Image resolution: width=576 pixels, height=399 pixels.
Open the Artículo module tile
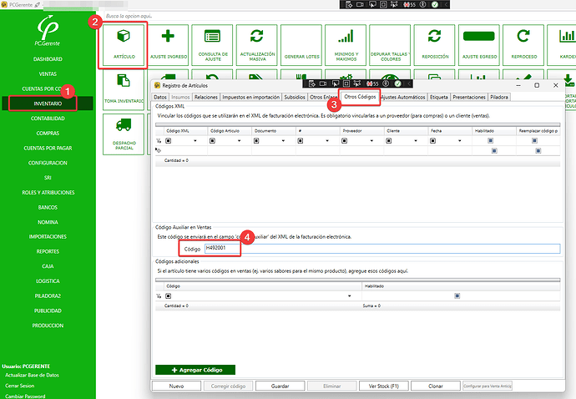[x=124, y=45]
